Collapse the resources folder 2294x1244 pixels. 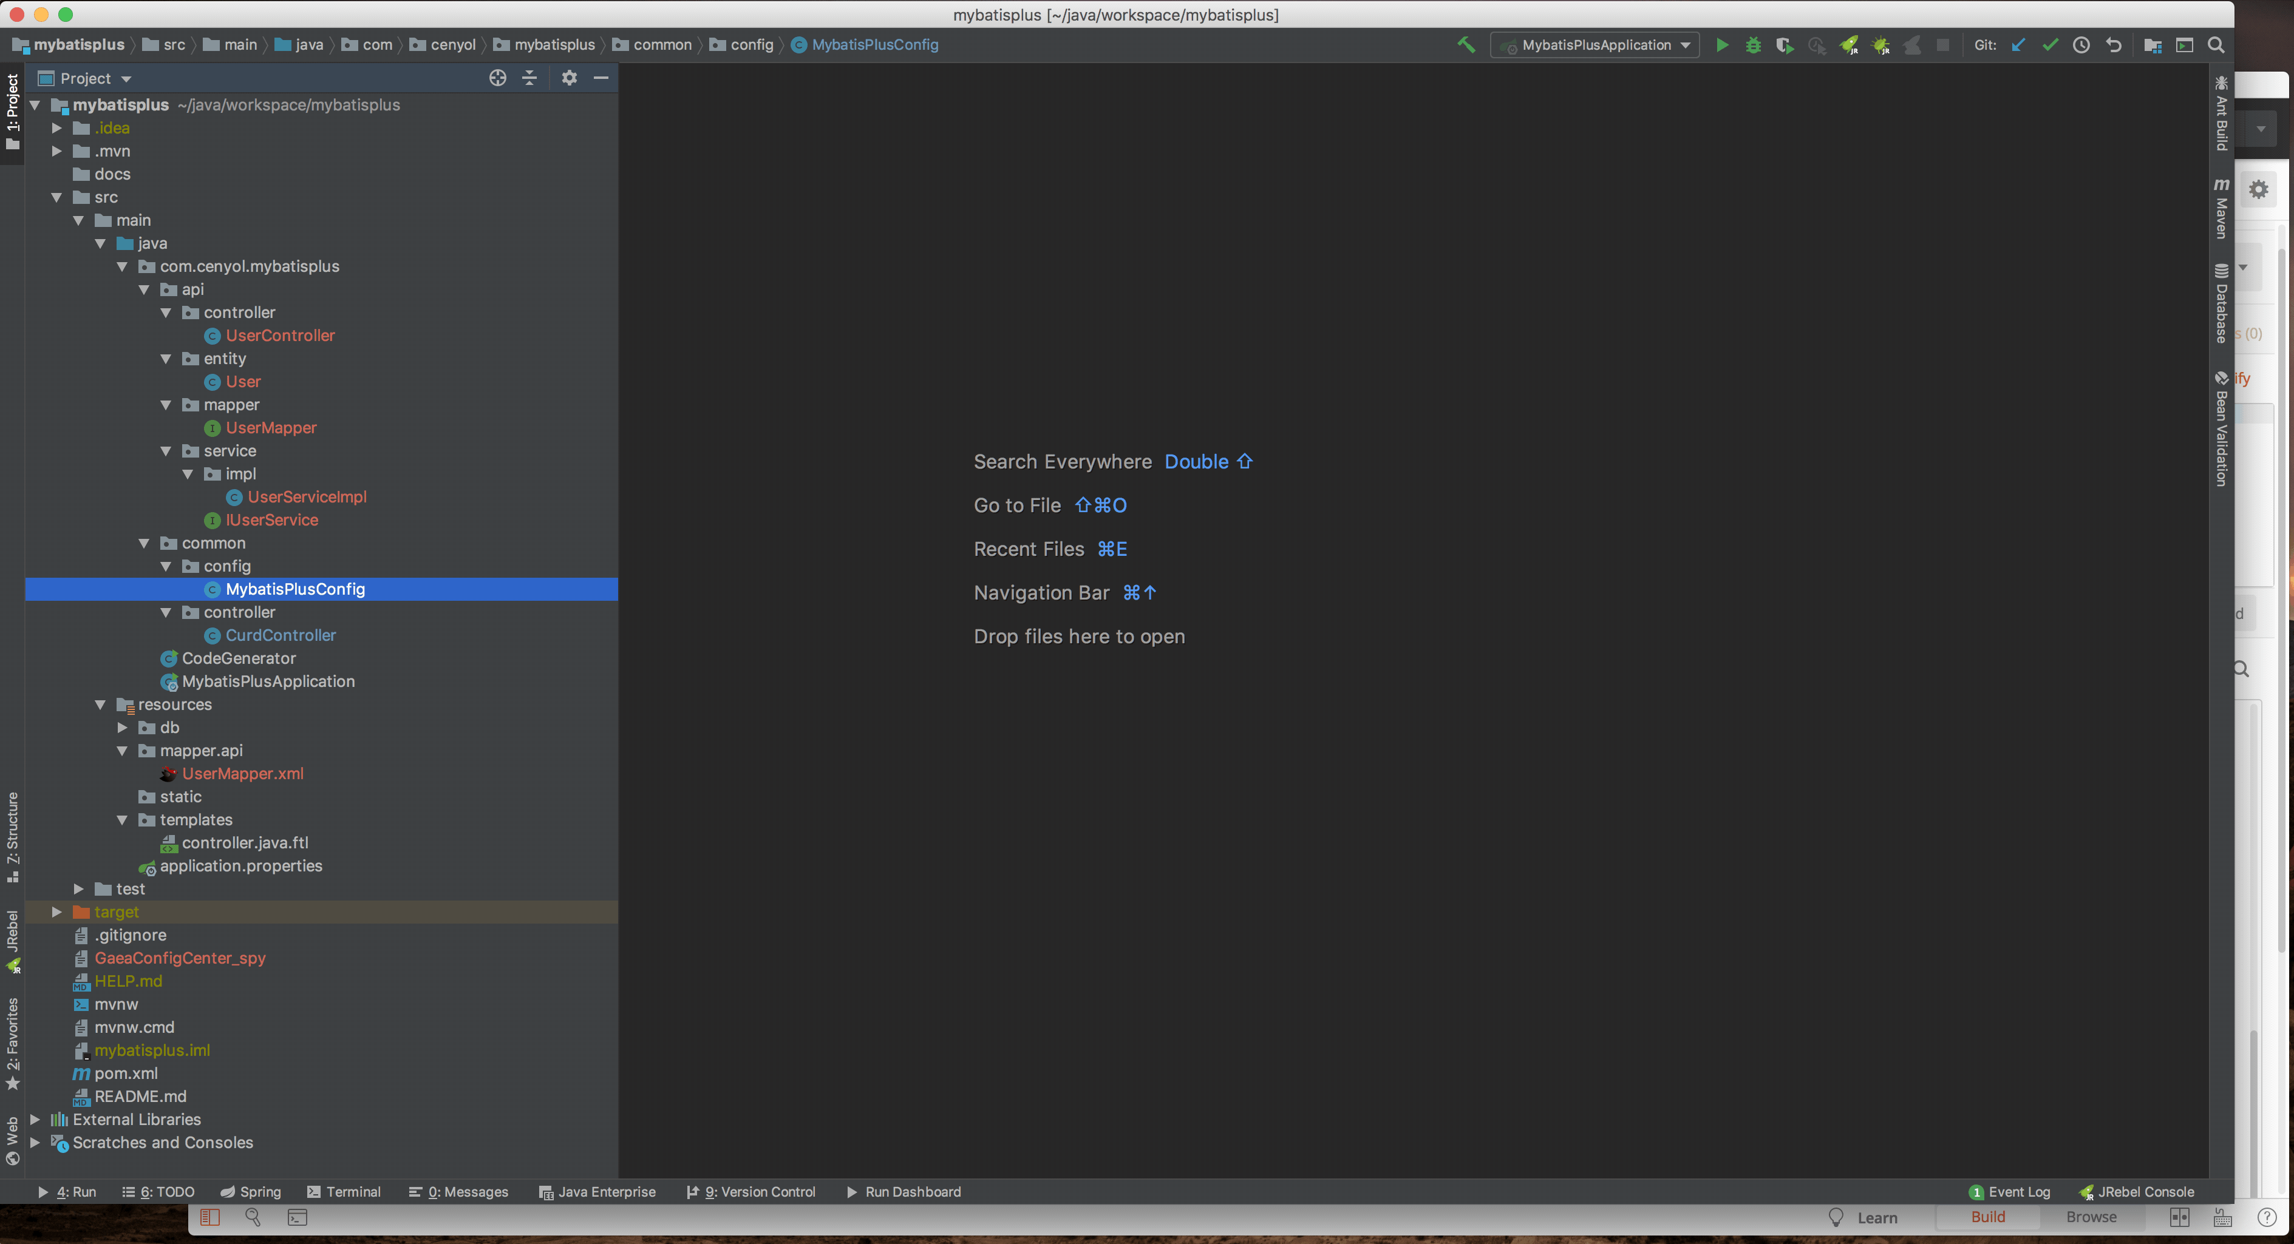tap(100, 705)
